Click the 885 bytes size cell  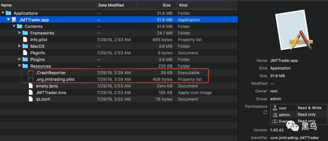pyautogui.click(x=162, y=40)
